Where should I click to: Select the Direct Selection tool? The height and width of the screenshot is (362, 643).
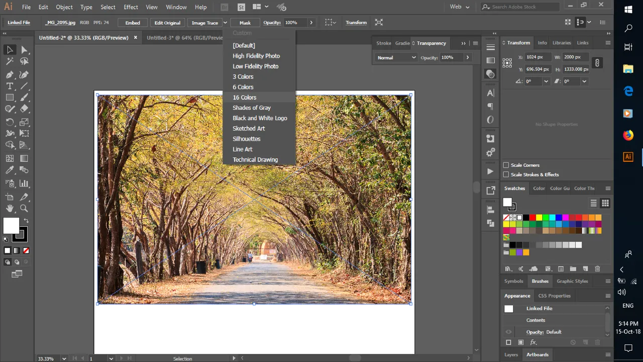click(x=24, y=50)
